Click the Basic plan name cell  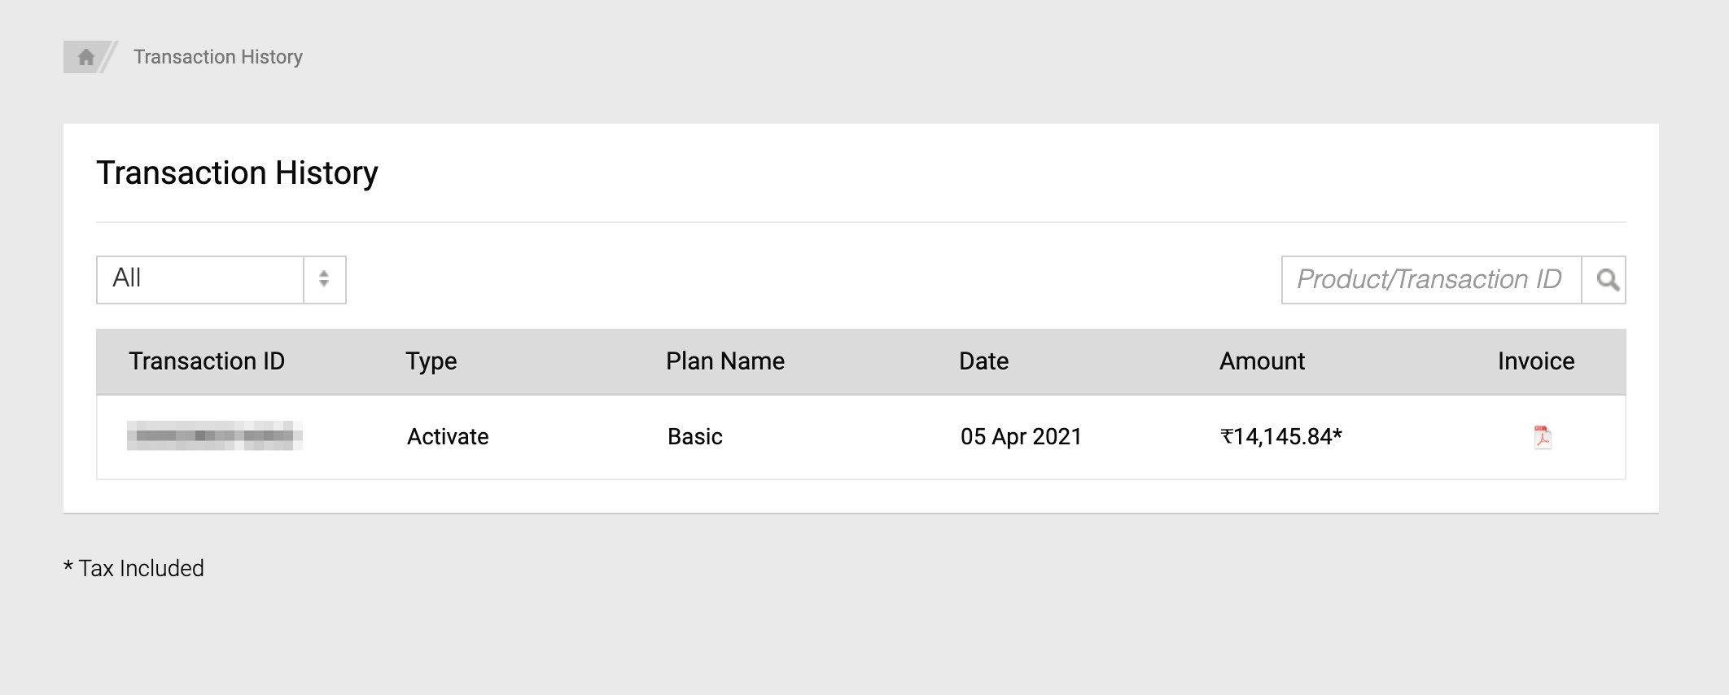[x=694, y=437]
